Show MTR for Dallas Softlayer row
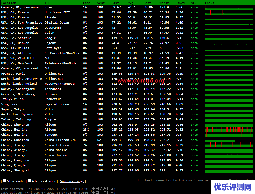 (x=194, y=48)
